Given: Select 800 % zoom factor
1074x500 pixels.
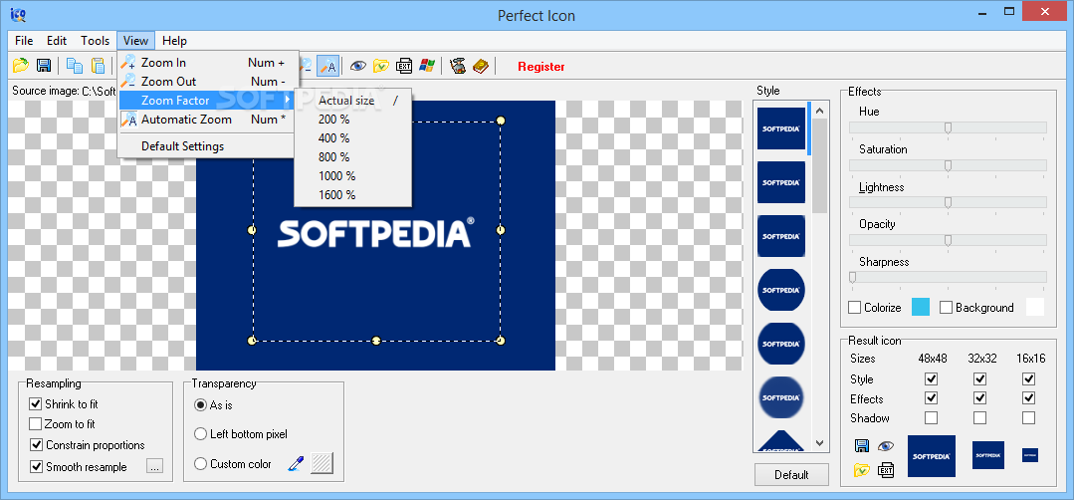Looking at the screenshot, I should point(352,156).
